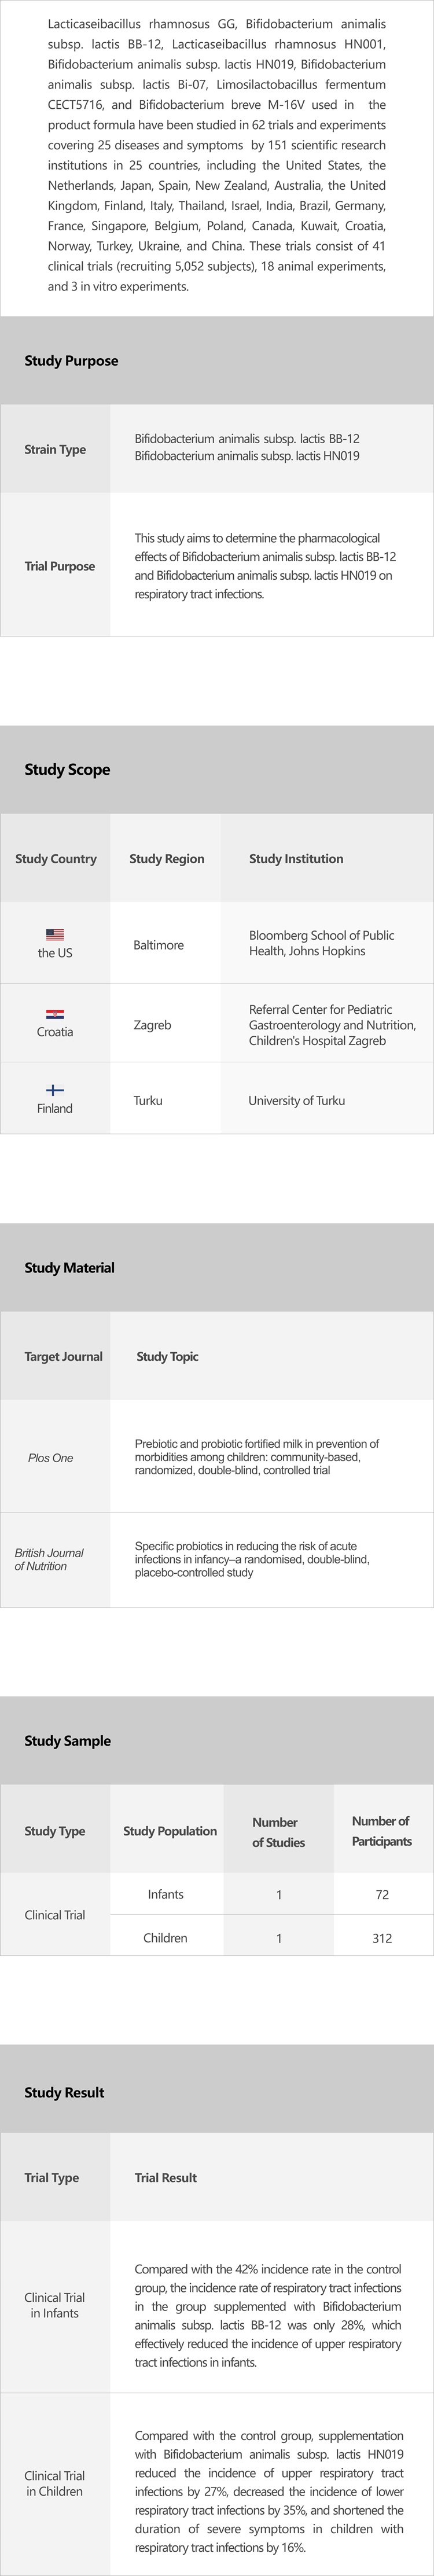
Task: Click the Study Institution column header
Action: (296, 858)
